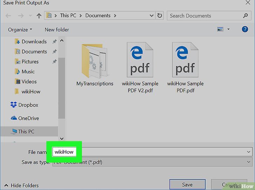The height and width of the screenshot is (190, 255).
Task: Click the sidebar scrollbar thumb
Action: point(62,88)
